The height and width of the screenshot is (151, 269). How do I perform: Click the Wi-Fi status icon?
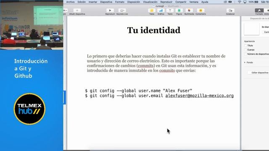pos(240,2)
